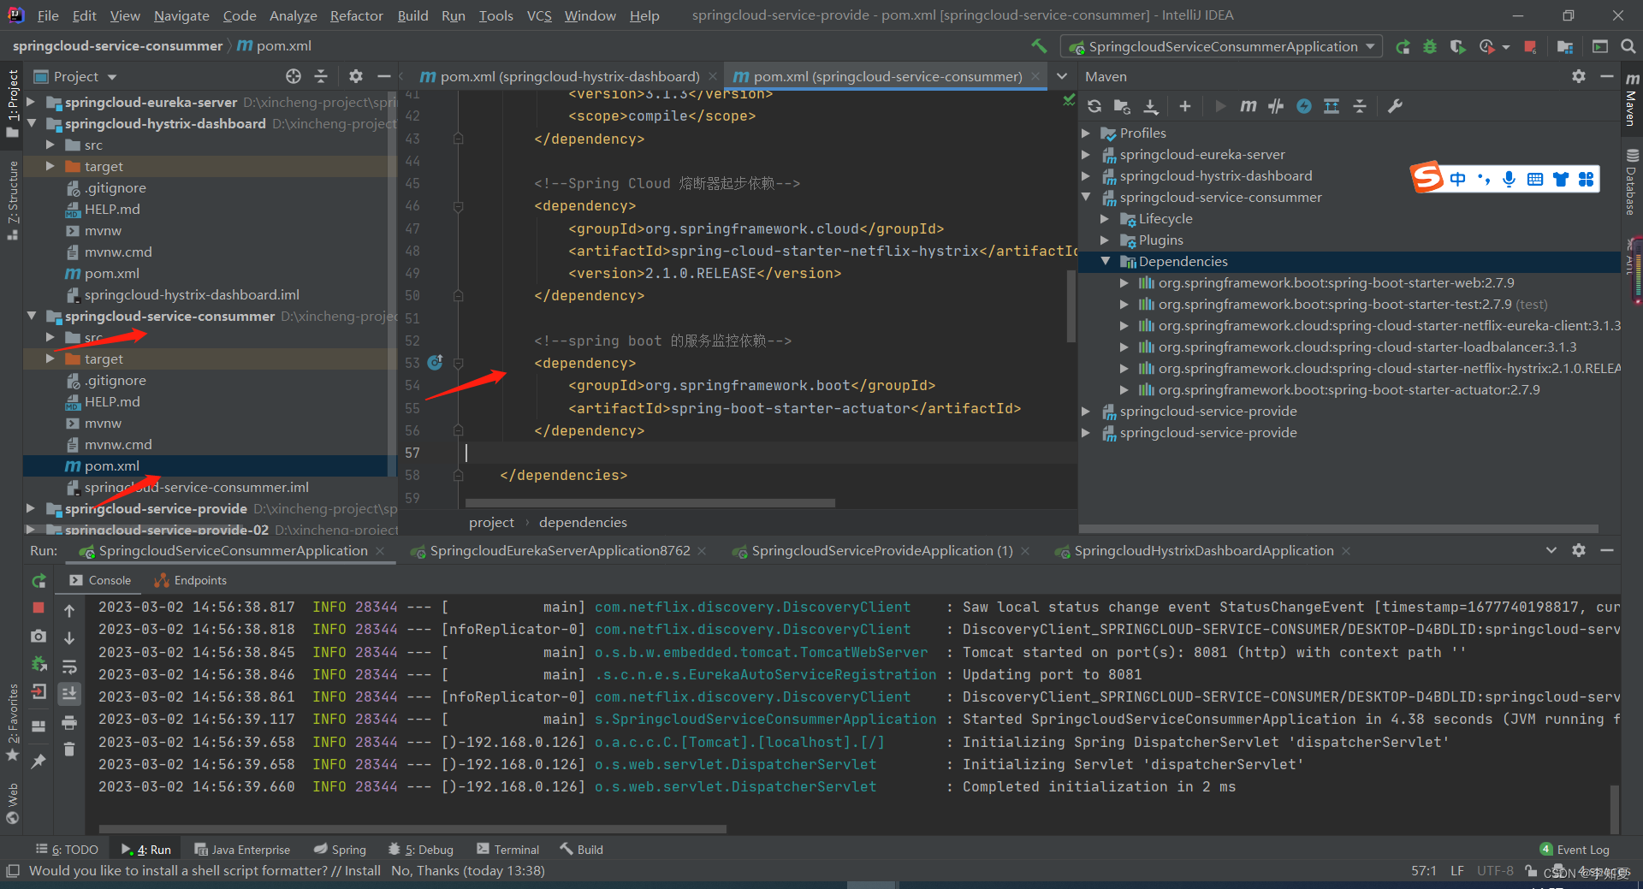Click the red Stop icon in top toolbar
The height and width of the screenshot is (889, 1643).
tap(1530, 46)
